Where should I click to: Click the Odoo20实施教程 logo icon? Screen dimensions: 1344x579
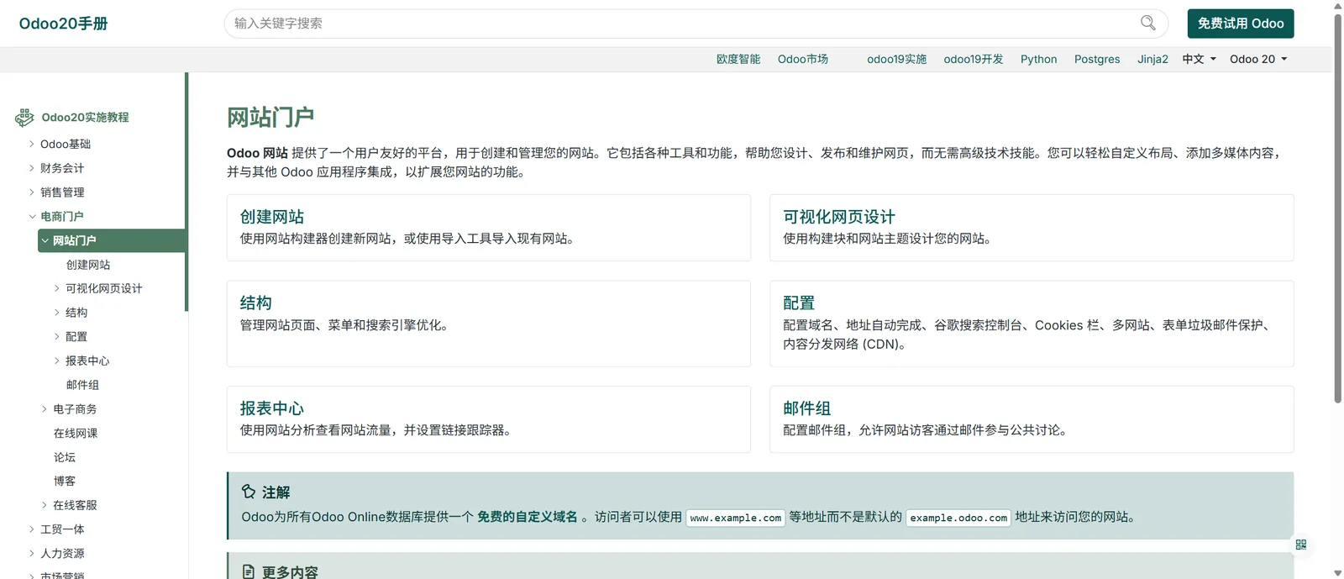click(24, 117)
